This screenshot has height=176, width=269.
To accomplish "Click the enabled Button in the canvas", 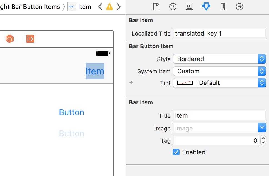I will click(71, 112).
